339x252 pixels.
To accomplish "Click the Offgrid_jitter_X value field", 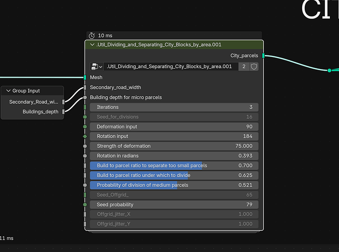I will coord(174,214).
